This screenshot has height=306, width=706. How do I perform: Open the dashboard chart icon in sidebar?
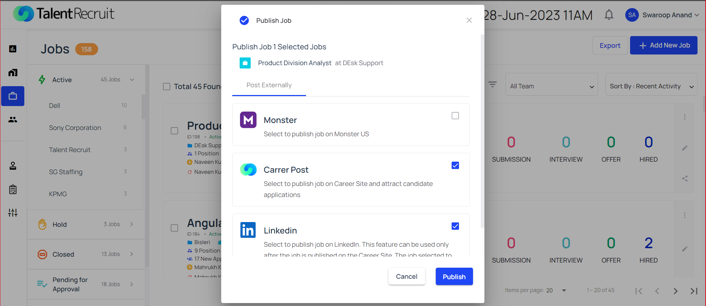(13, 49)
